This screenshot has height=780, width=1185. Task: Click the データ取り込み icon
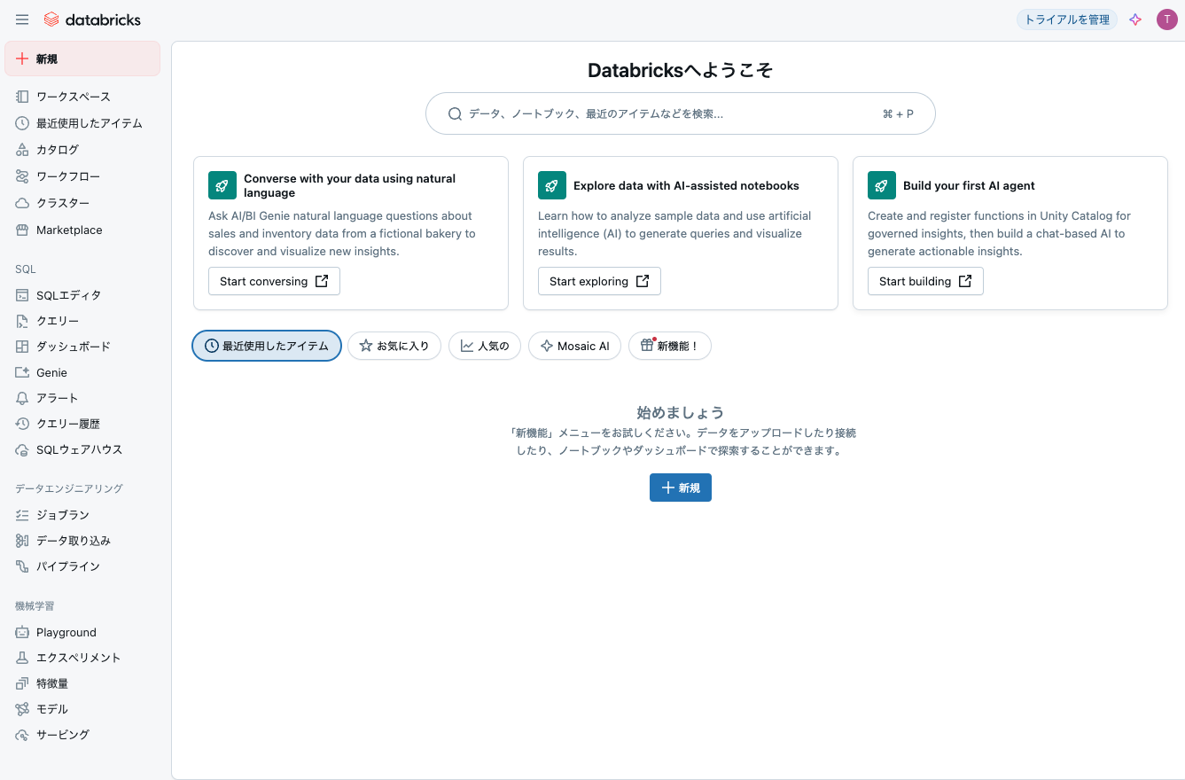[x=22, y=541]
